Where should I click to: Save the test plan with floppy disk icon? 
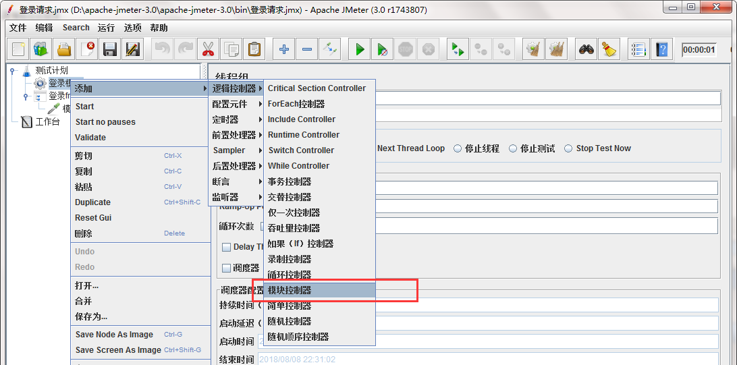pyautogui.click(x=110, y=49)
